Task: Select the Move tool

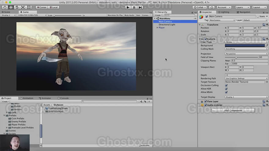Action: pos(11,7)
